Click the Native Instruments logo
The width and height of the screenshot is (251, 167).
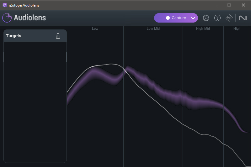point(243,18)
